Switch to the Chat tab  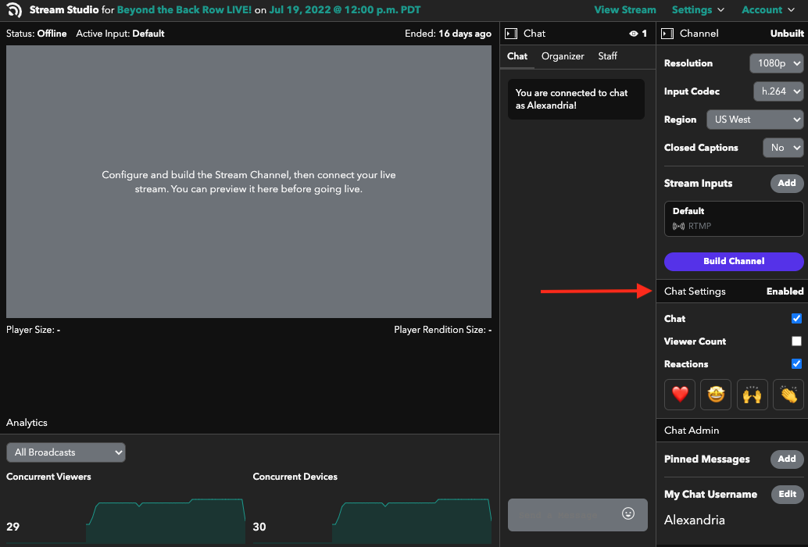pyautogui.click(x=517, y=56)
